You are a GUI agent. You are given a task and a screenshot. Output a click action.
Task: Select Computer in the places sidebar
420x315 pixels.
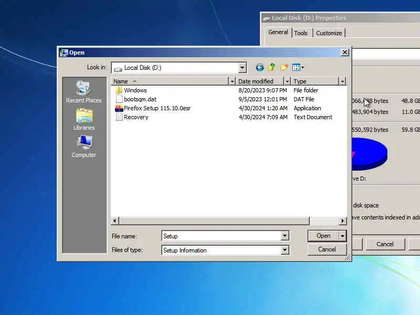click(x=84, y=147)
